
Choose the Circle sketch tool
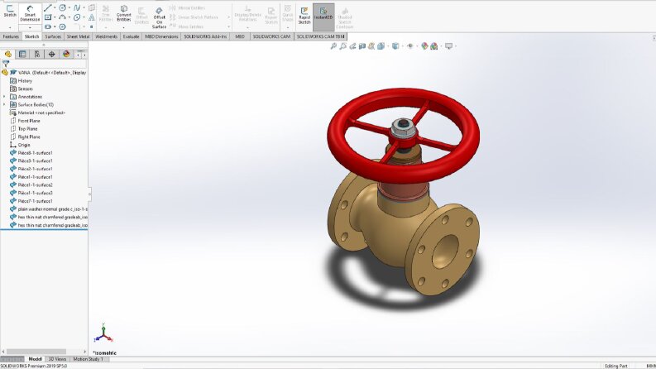point(62,7)
